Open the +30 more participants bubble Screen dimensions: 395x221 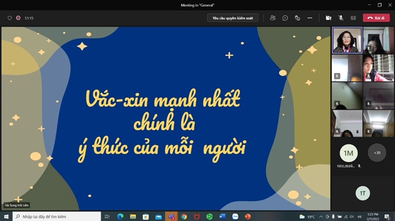(x=377, y=153)
